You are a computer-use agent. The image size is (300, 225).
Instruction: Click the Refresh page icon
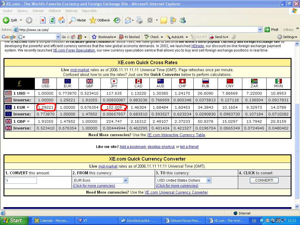(x=52, y=20)
